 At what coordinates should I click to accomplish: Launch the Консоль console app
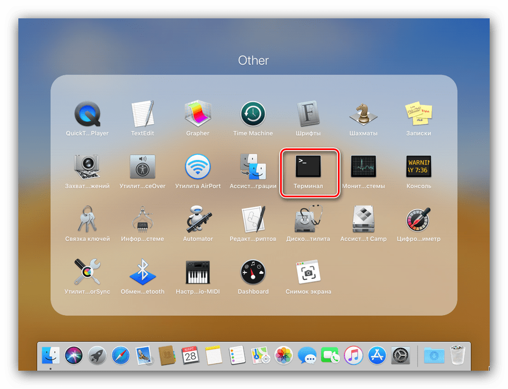pyautogui.click(x=419, y=166)
